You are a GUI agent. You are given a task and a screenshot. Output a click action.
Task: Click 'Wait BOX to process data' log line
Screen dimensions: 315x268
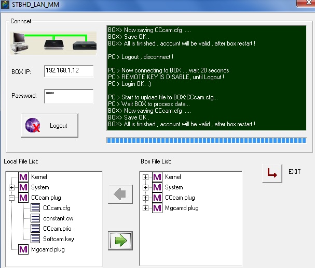(148, 104)
